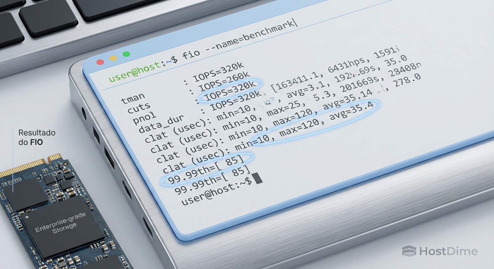The height and width of the screenshot is (269, 494).
Task: Click the HostDime logo icon
Action: (x=409, y=251)
